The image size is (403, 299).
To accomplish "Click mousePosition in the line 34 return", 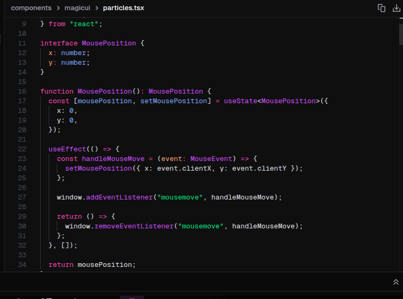I will (106, 265).
